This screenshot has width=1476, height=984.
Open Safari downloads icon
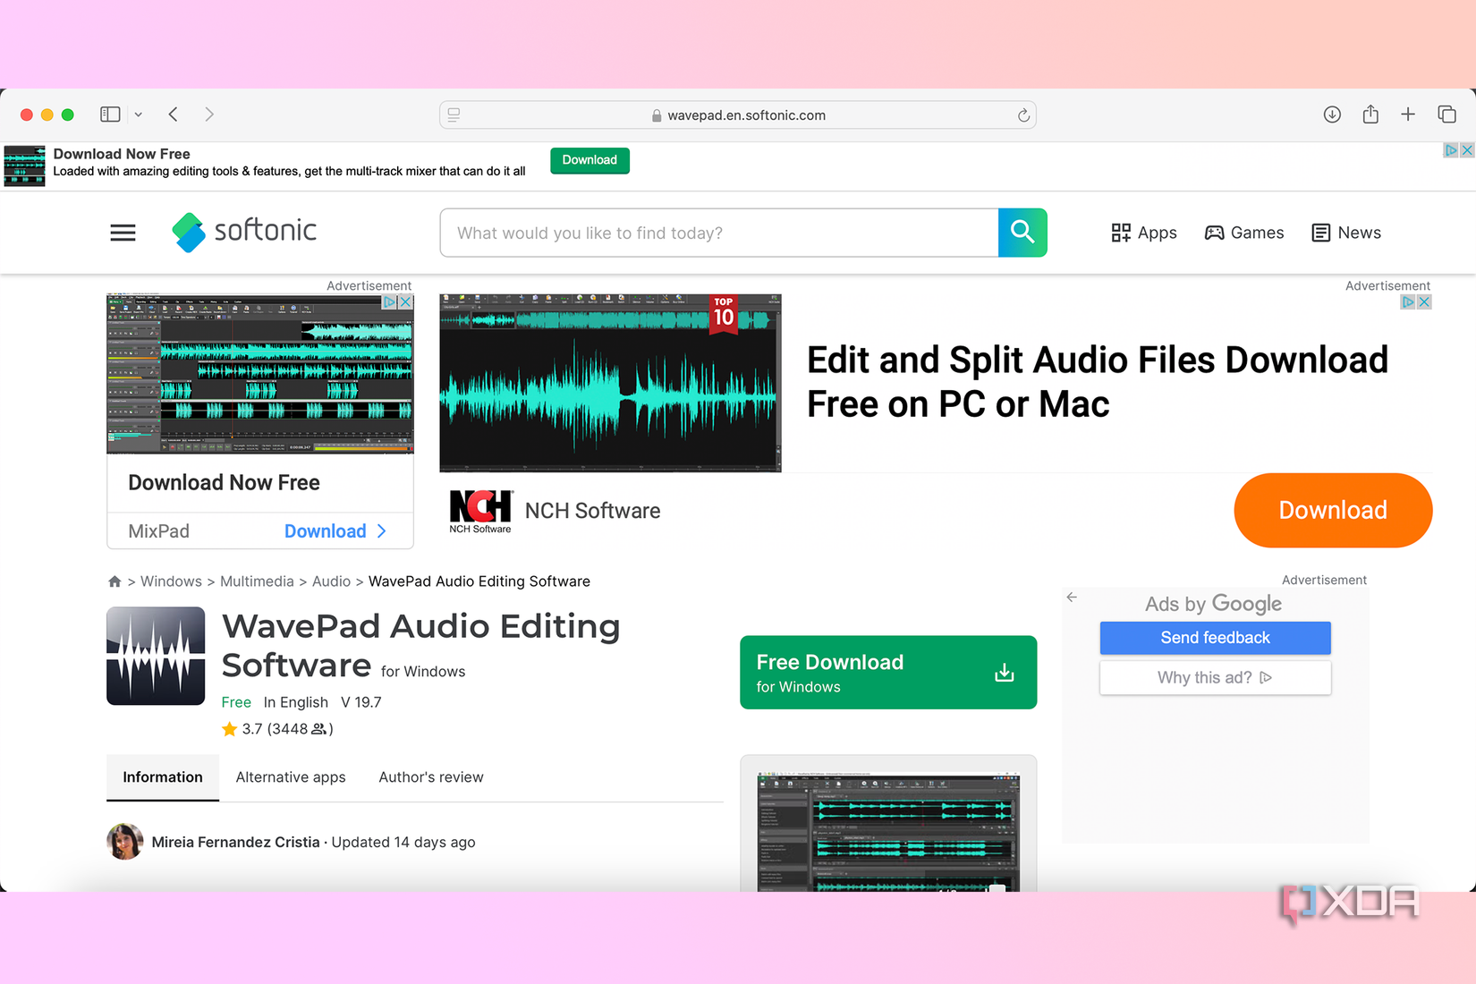tap(1332, 115)
